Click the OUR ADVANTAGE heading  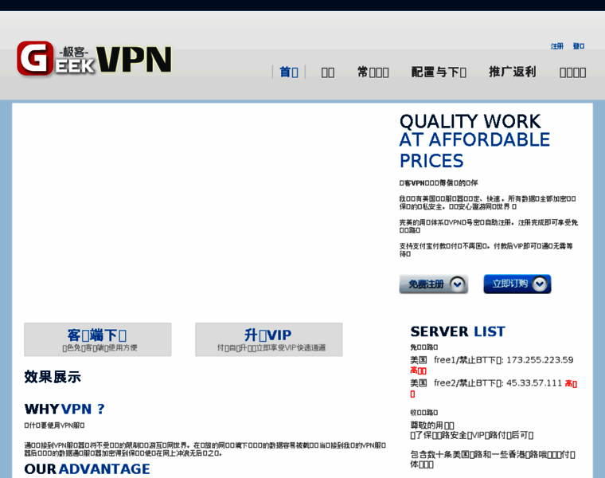tap(87, 468)
